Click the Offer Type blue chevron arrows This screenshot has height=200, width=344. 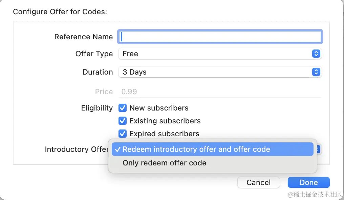tap(316, 54)
